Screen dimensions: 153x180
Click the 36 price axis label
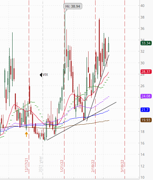[142, 29]
